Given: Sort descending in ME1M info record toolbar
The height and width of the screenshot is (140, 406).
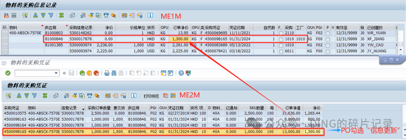Looking at the screenshot, I should 43,15.
